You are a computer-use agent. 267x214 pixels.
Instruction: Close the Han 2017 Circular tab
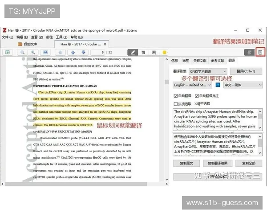click(x=105, y=44)
